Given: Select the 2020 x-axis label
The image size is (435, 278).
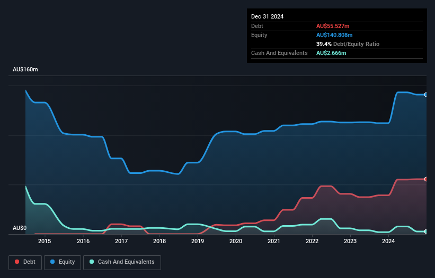Looking at the screenshot, I should 236,241.
